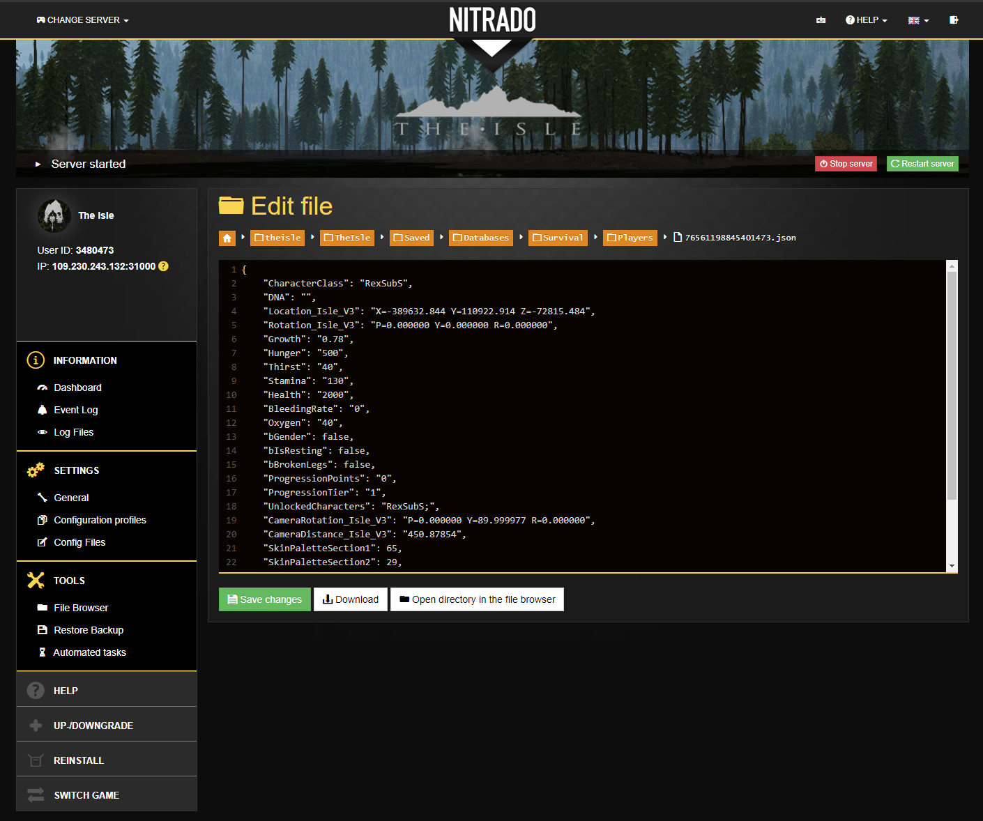Click the Event Log bell icon
Viewport: 983px width, 821px height.
43,410
